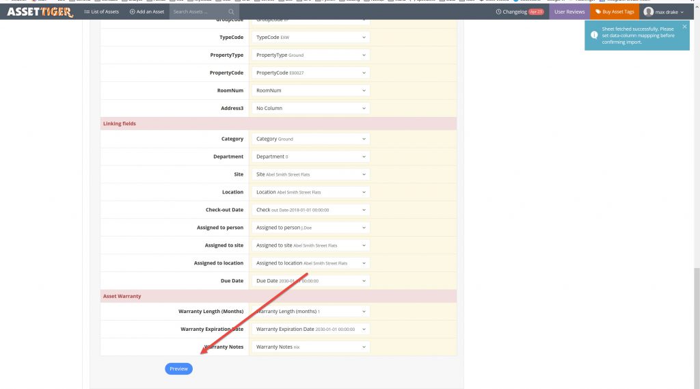
Task: Close the sheet fetched notification
Action: coord(684,27)
